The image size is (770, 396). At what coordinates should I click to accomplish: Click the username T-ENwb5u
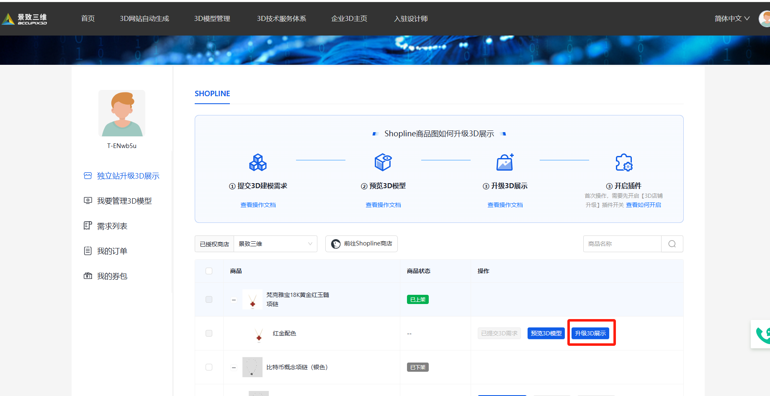[122, 146]
